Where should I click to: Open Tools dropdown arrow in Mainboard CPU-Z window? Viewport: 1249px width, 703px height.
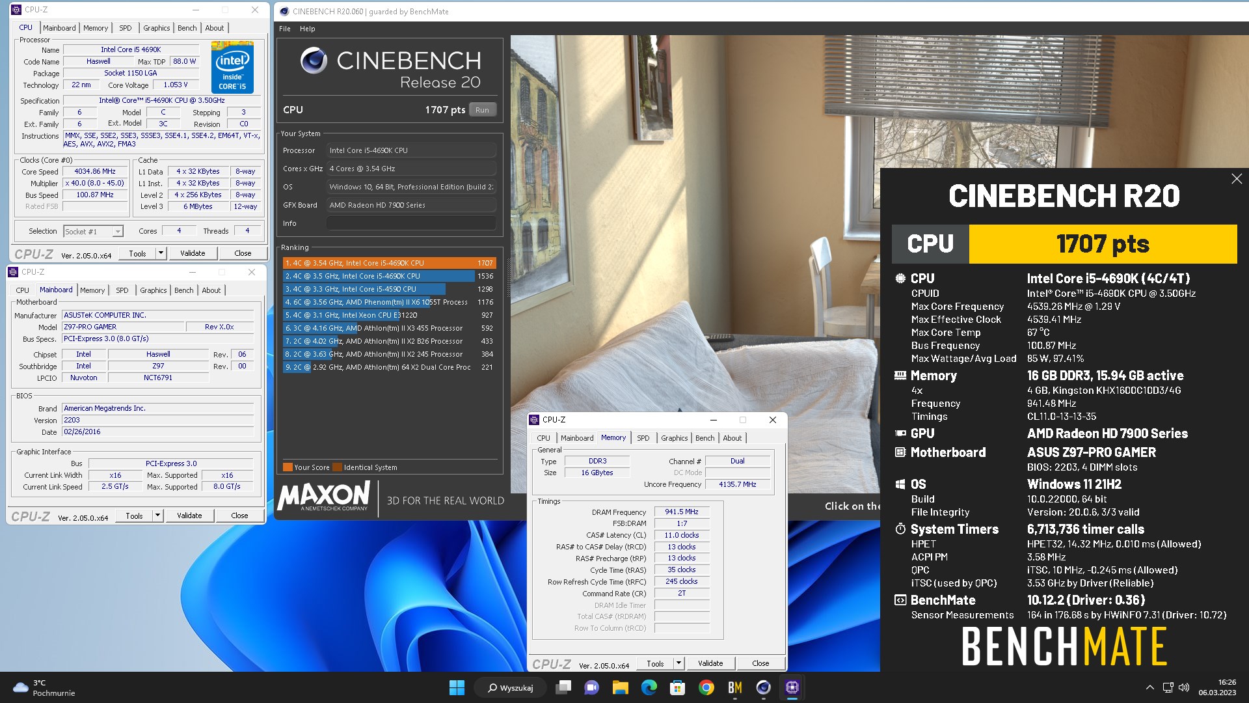pyautogui.click(x=157, y=516)
